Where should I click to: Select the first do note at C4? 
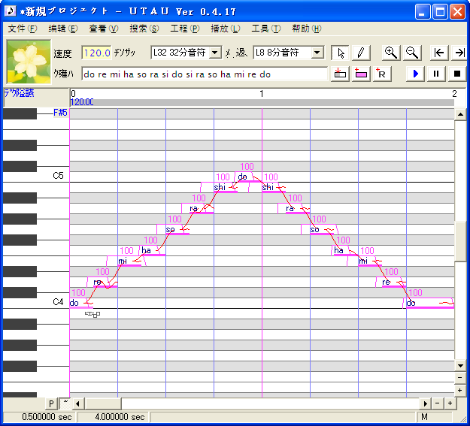tap(81, 304)
